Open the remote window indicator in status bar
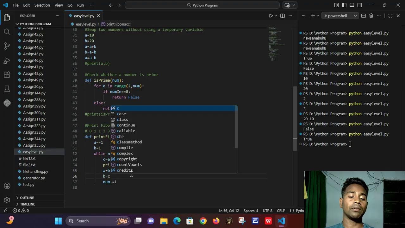The height and width of the screenshot is (228, 405). coord(5,211)
